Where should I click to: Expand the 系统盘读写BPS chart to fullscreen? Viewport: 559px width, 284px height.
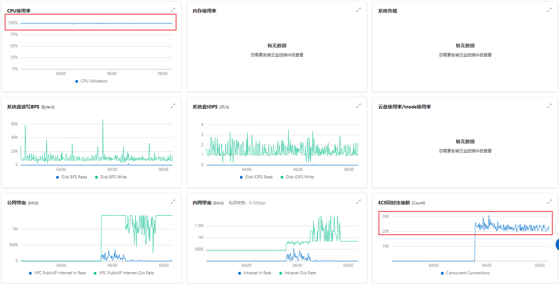(x=173, y=106)
